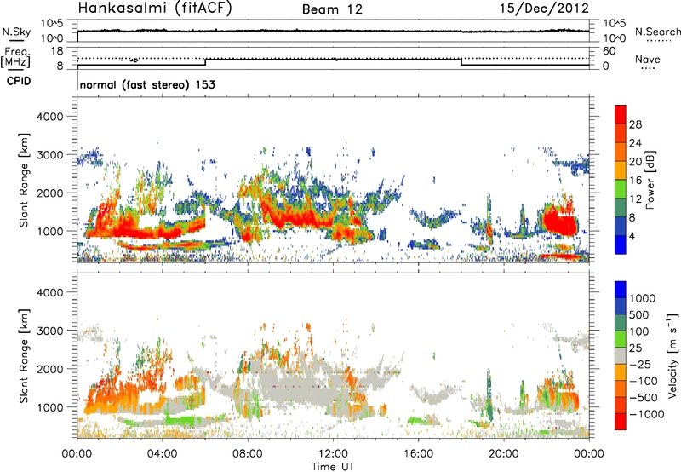Click the bright blue top segment of Velocity color bar
The height and width of the screenshot is (472, 681).
click(621, 290)
